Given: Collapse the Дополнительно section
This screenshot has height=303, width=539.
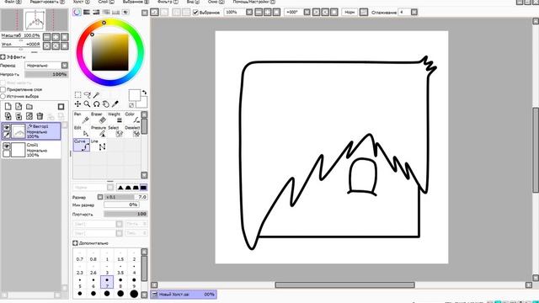Looking at the screenshot, I should tap(75, 243).
